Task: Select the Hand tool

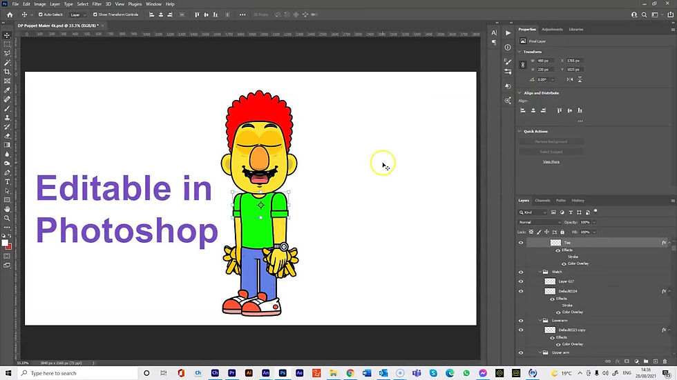Action: coord(7,209)
